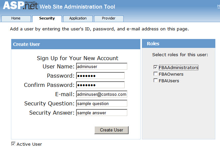Switch to the Security tab

pos(47,18)
